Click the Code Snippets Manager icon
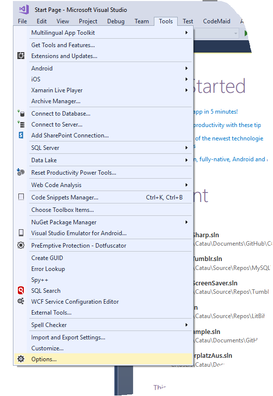This screenshot has height=396, width=273. click(21, 197)
